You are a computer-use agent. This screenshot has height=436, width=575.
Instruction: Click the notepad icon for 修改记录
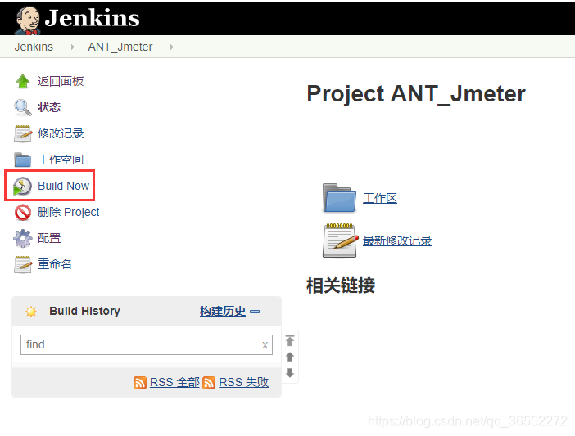[23, 133]
